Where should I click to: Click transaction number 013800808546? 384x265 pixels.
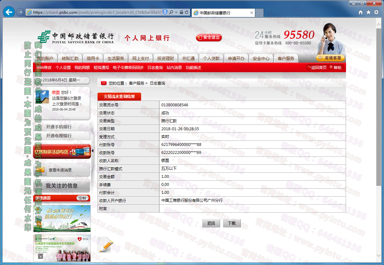(x=175, y=105)
